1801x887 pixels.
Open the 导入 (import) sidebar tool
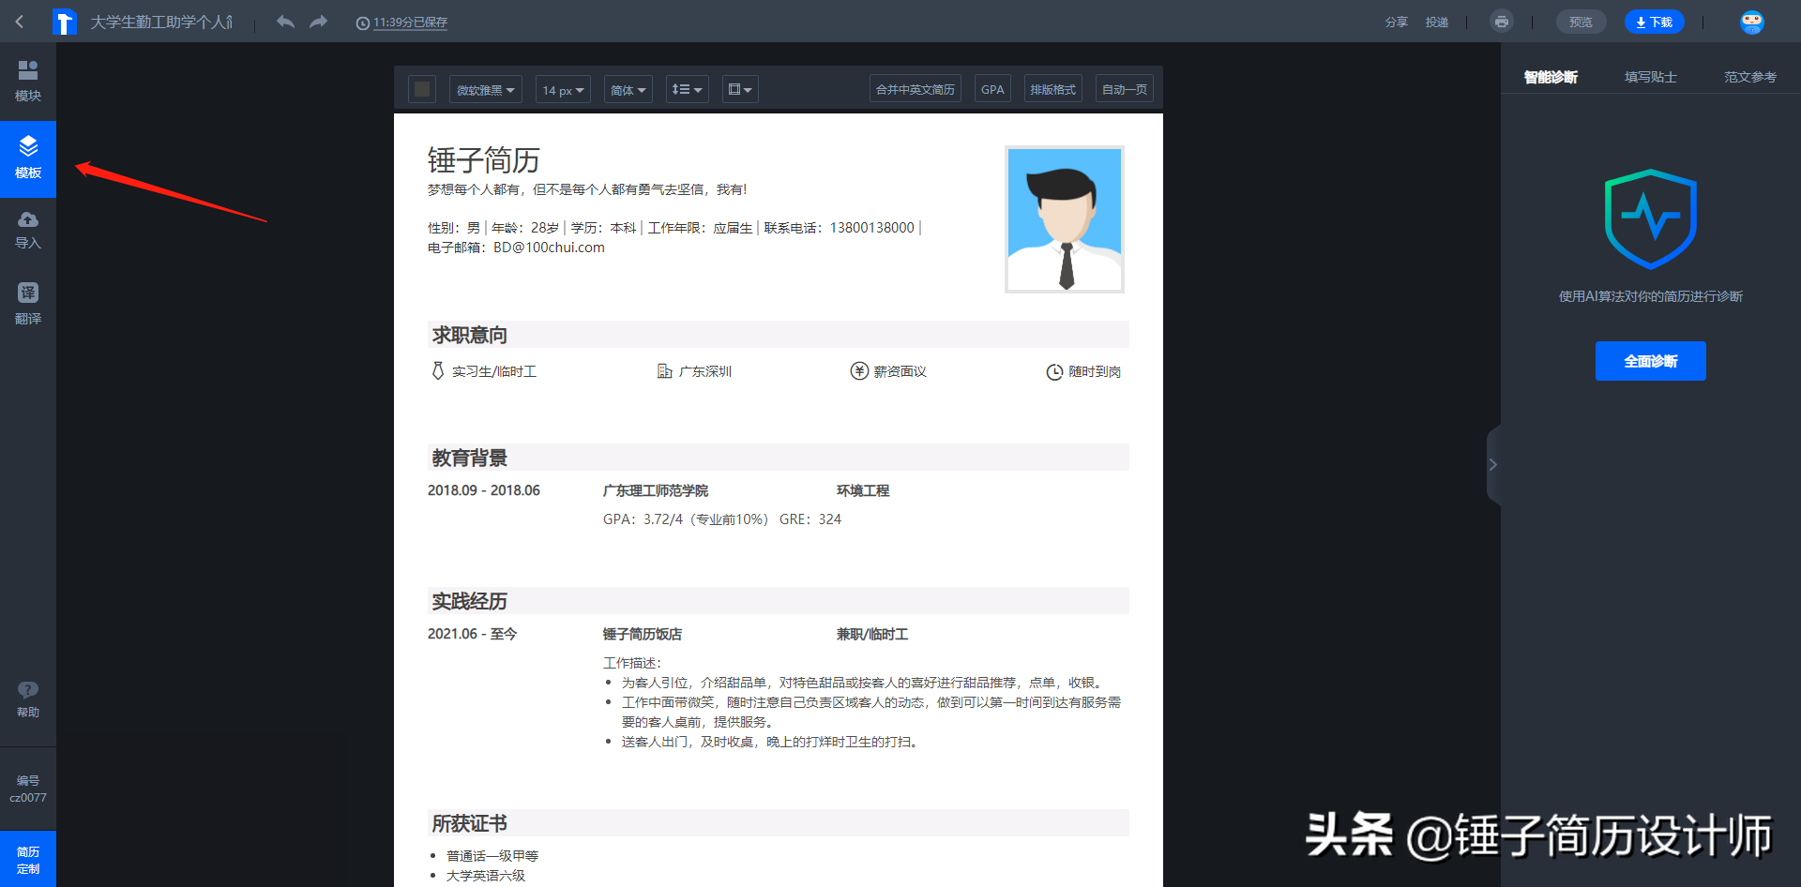28,231
